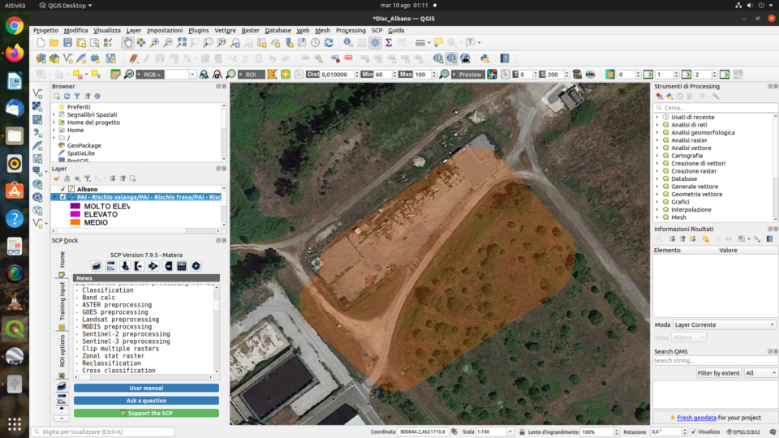This screenshot has width=779, height=438.
Task: Open Firefox from the Ubuntu dock
Action: coord(15,54)
